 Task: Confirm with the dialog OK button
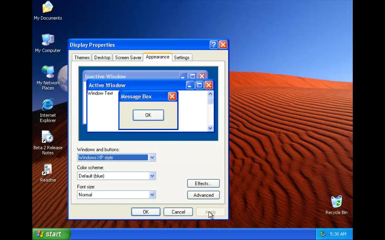146,212
